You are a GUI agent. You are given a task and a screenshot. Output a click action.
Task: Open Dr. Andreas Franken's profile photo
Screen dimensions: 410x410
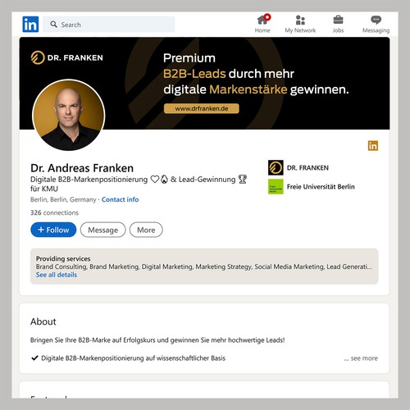68,115
